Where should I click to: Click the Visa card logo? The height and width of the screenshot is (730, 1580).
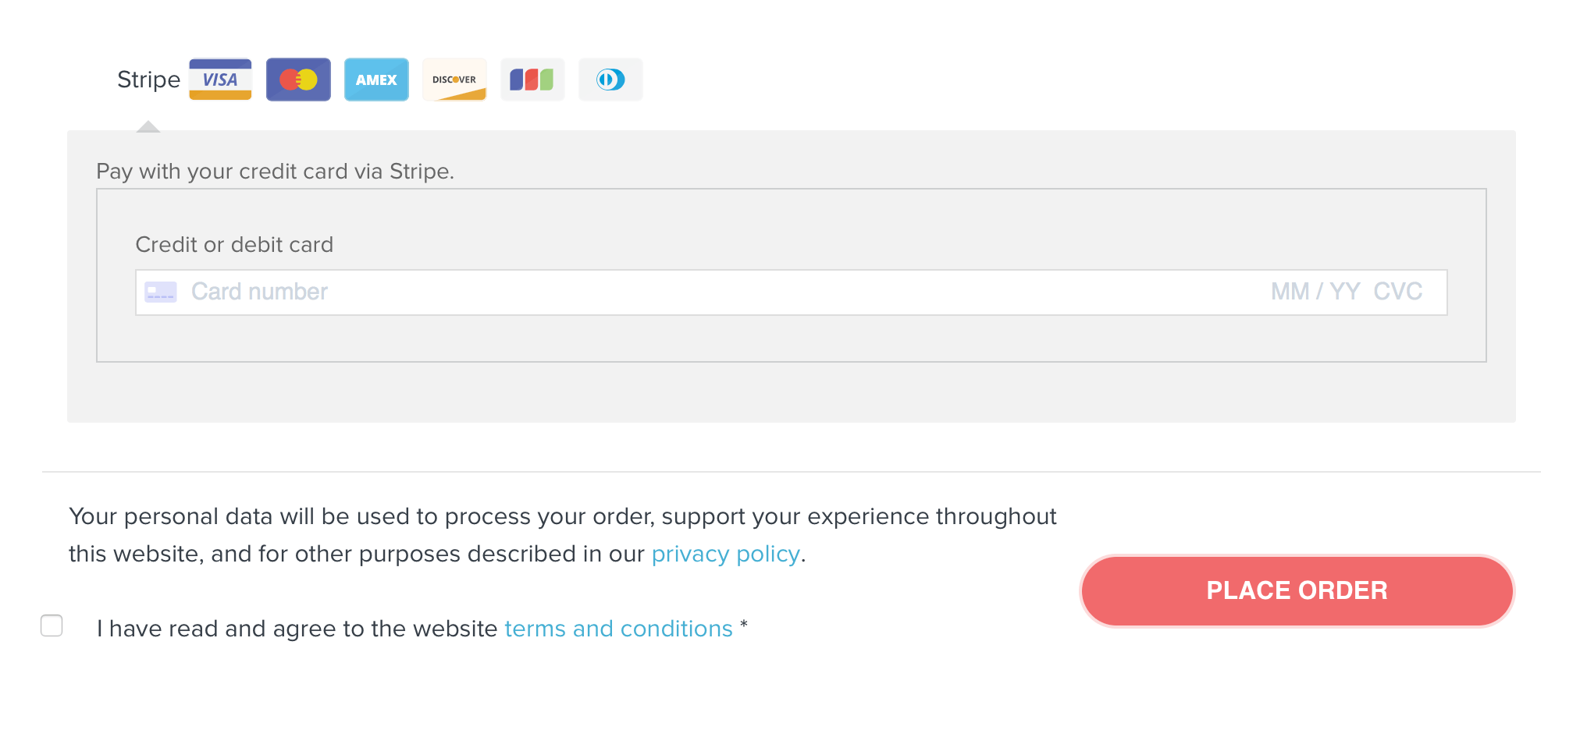coord(220,80)
